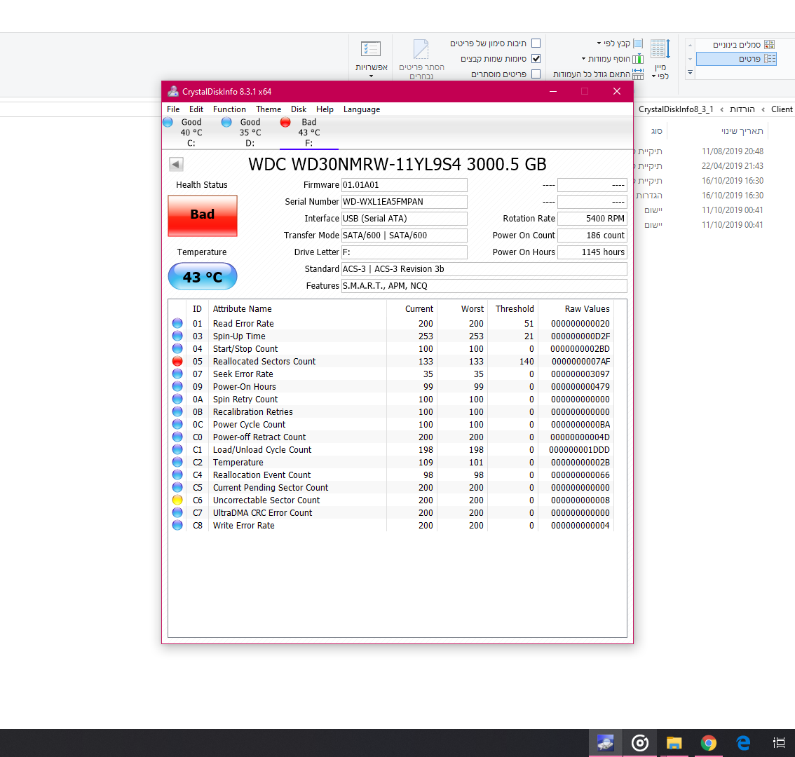Click the Threshold column header
The height and width of the screenshot is (757, 795).
click(513, 309)
